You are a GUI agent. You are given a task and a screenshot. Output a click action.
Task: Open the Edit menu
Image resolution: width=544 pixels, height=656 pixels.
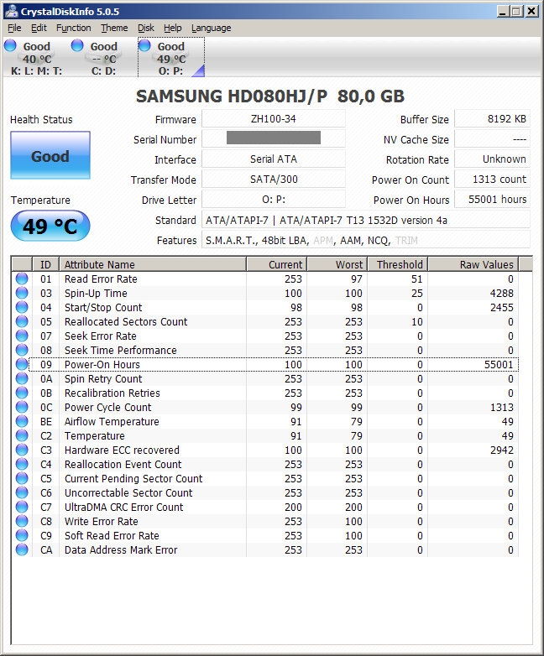click(39, 28)
